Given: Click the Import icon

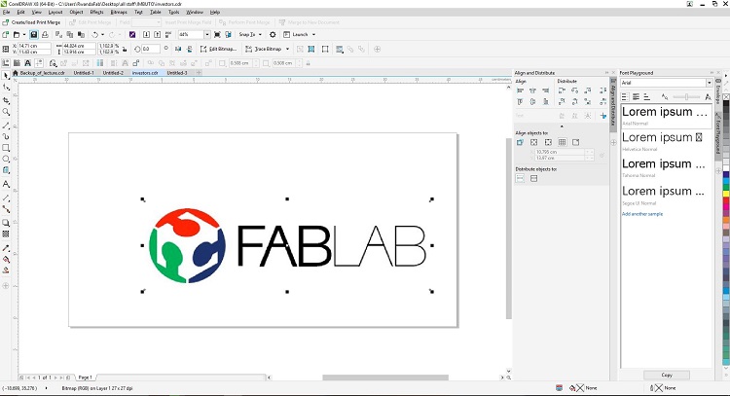Looking at the screenshot, I should coord(146,34).
